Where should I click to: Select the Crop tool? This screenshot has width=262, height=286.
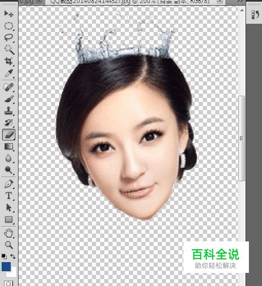[x=8, y=61]
